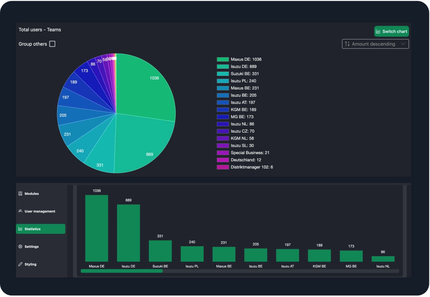The height and width of the screenshot is (297, 430).
Task: Click the Maxus BE bar in bar chart
Action: tap(224, 254)
